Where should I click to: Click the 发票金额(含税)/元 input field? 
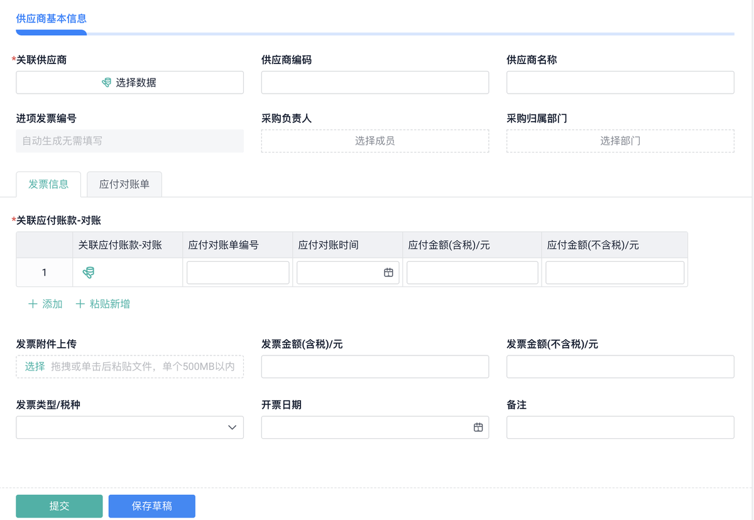(375, 366)
